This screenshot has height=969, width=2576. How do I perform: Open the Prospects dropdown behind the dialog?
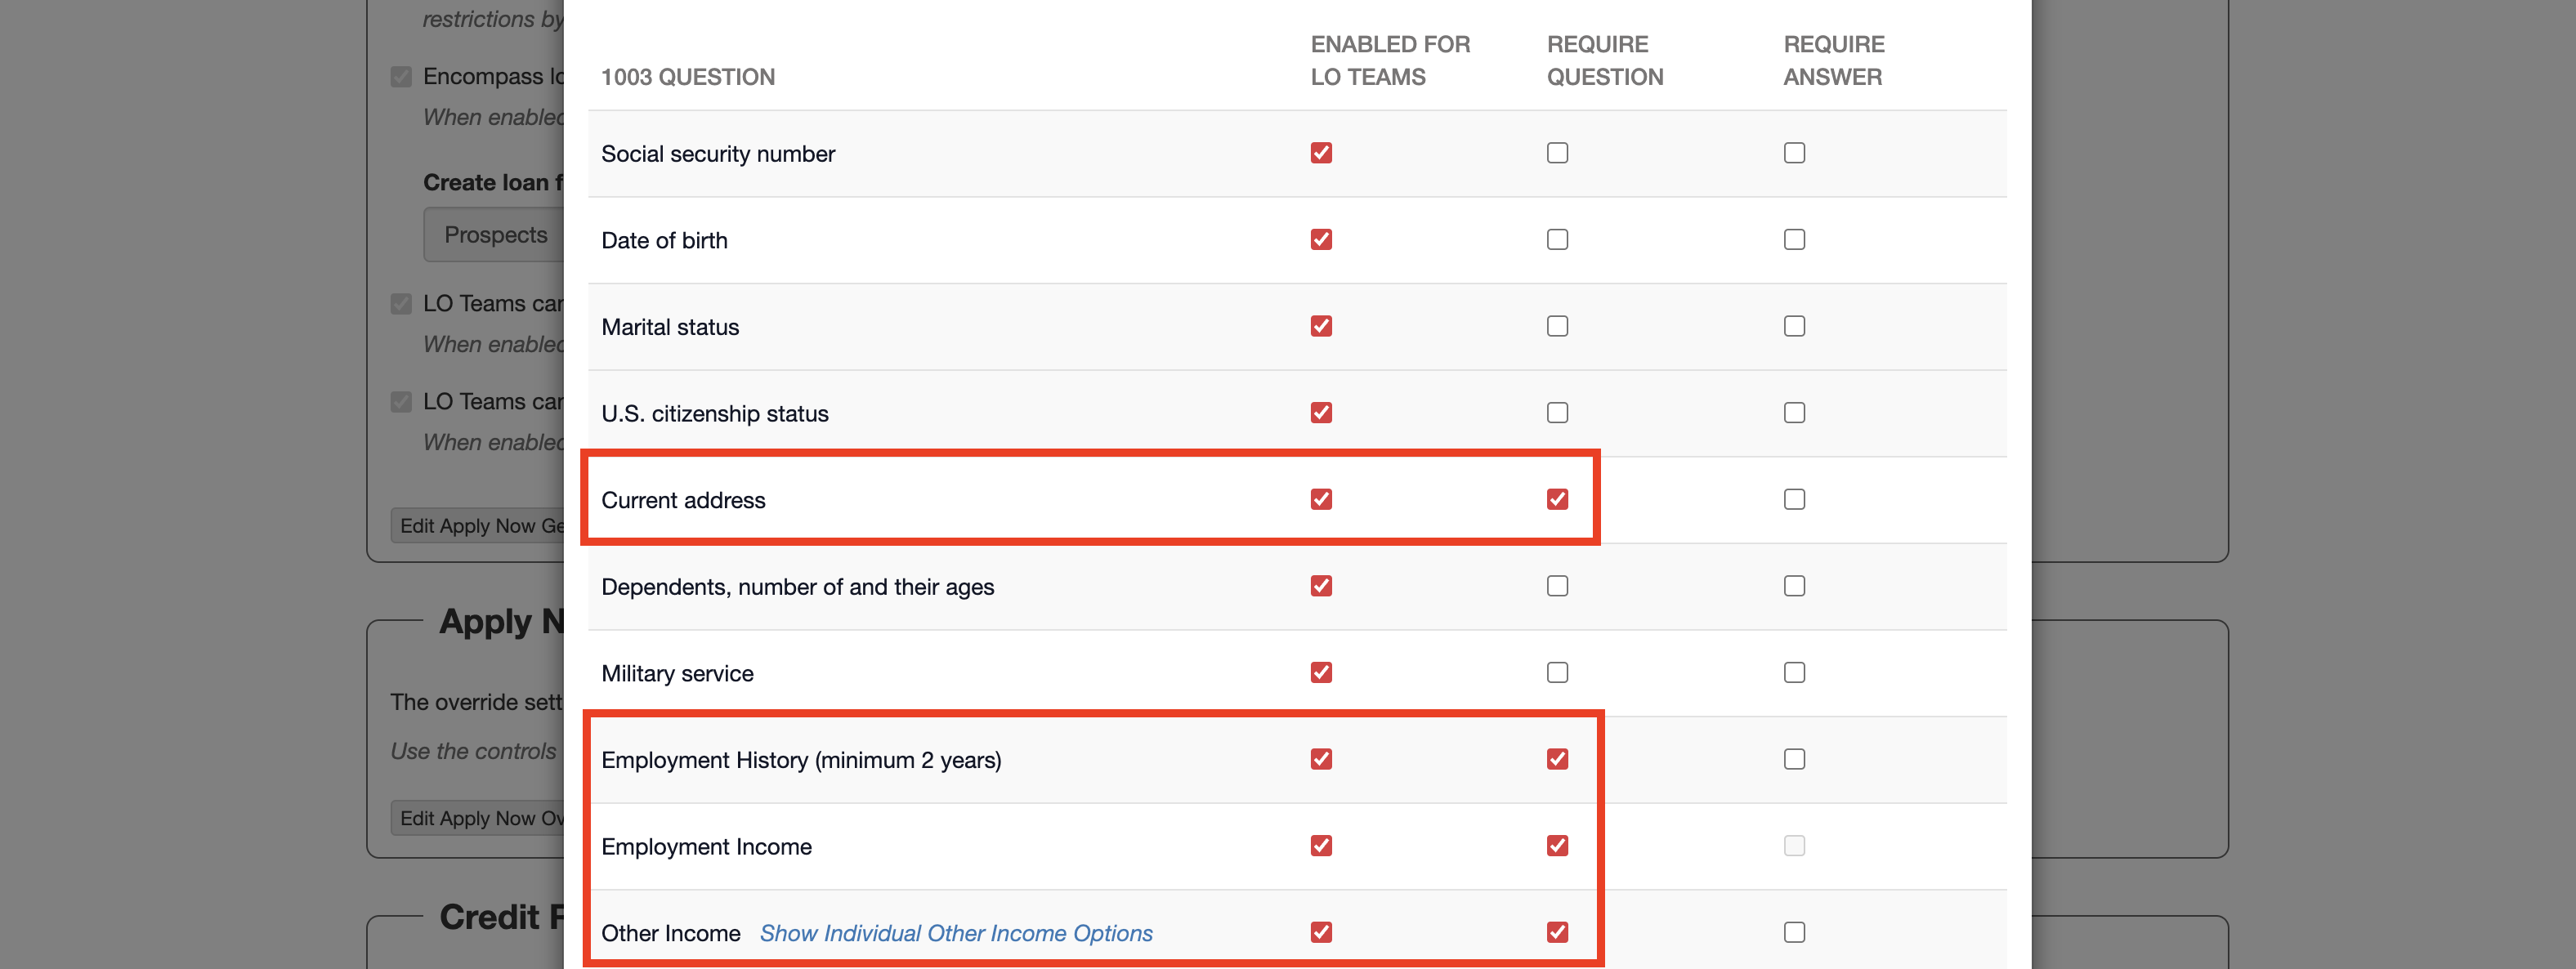(x=495, y=235)
